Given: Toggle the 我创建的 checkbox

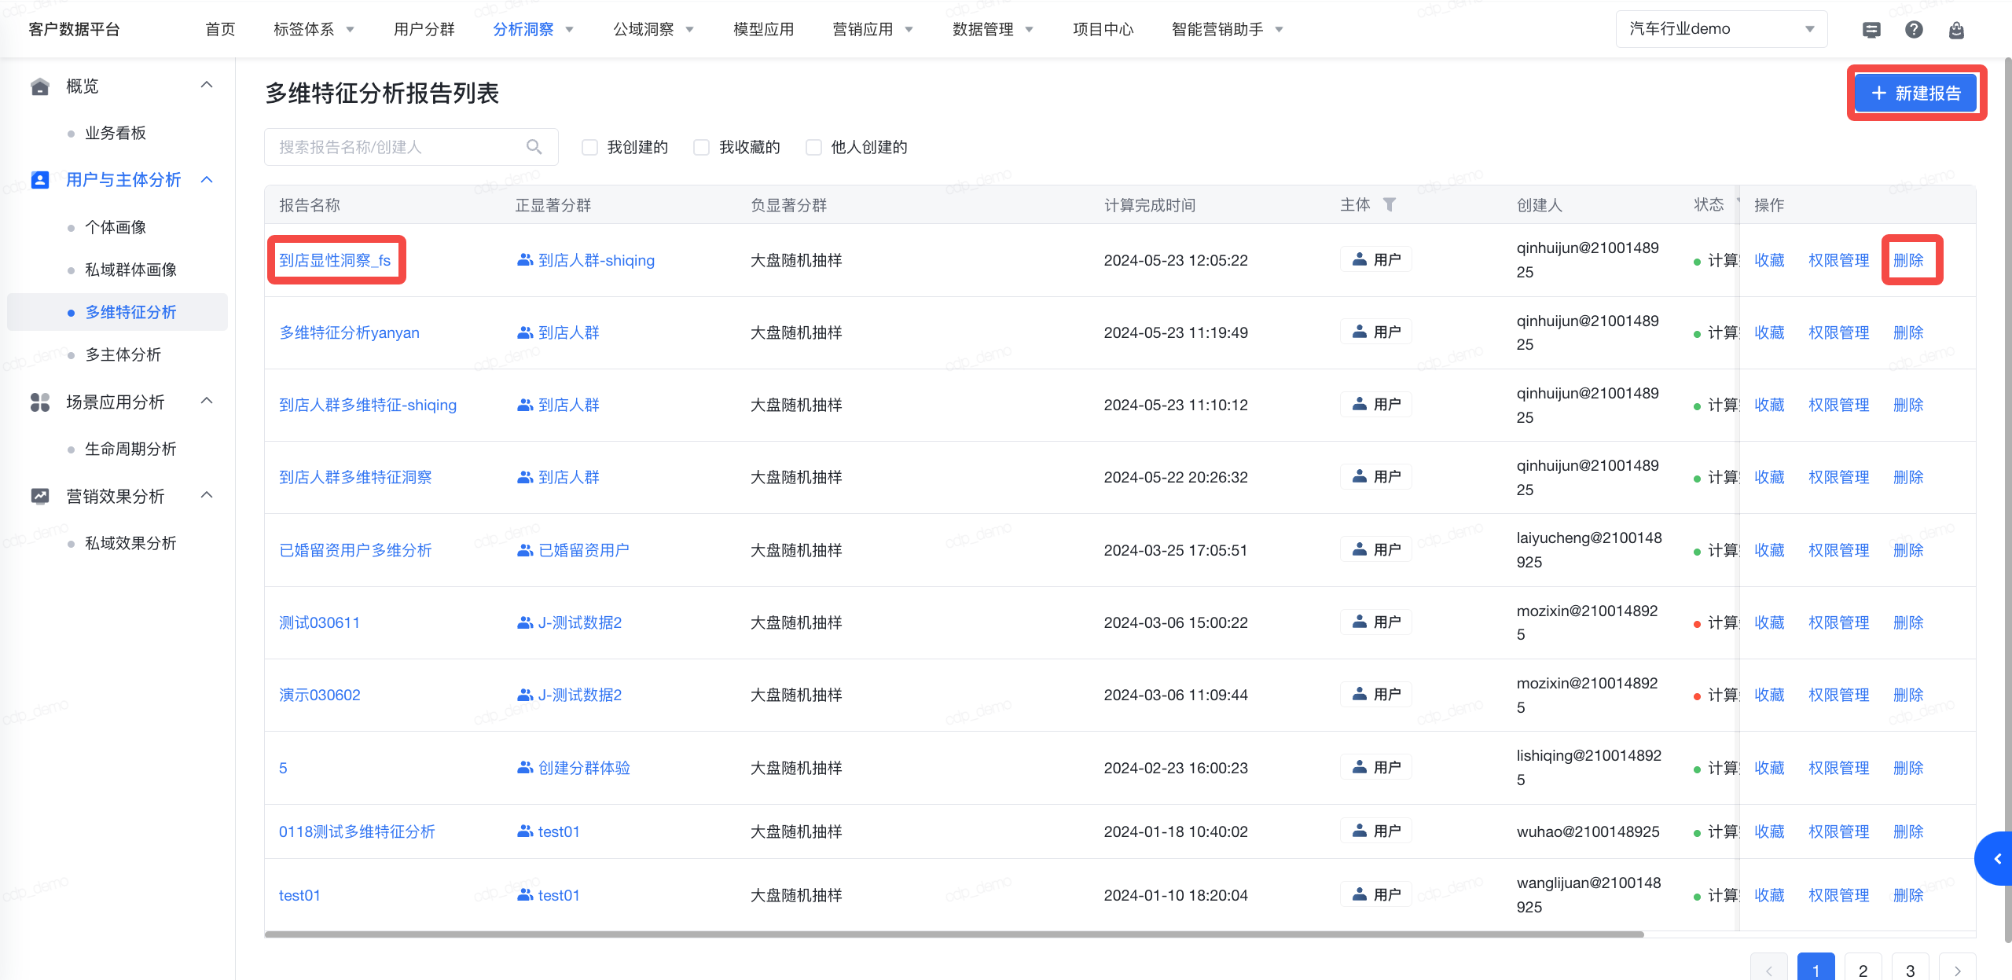Looking at the screenshot, I should coord(589,147).
